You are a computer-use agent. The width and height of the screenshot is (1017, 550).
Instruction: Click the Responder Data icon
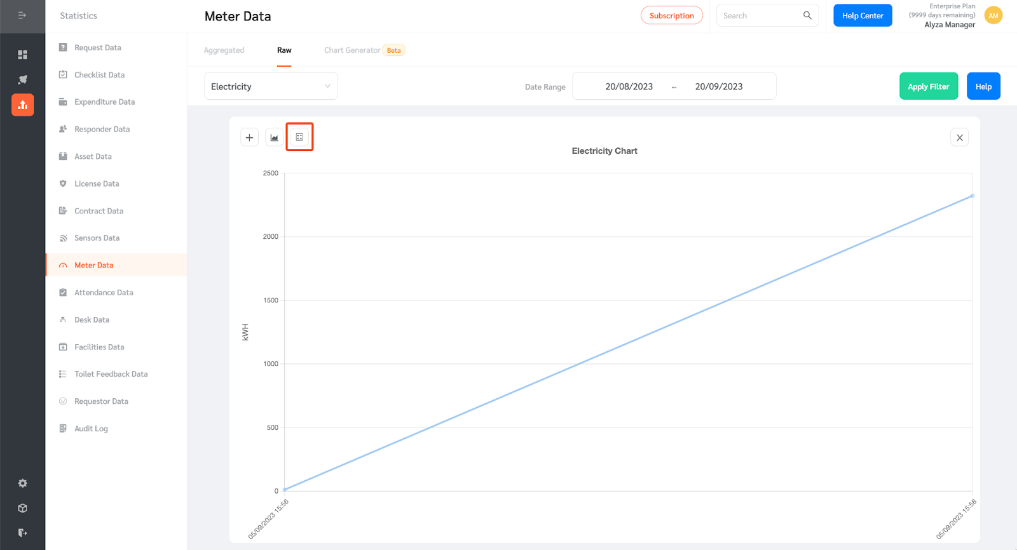(63, 129)
